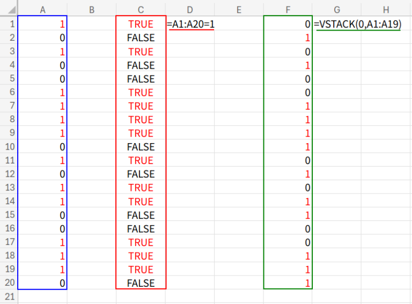Click the =A1:A20=1 formula text cell
The height and width of the screenshot is (304, 412).
coord(190,24)
